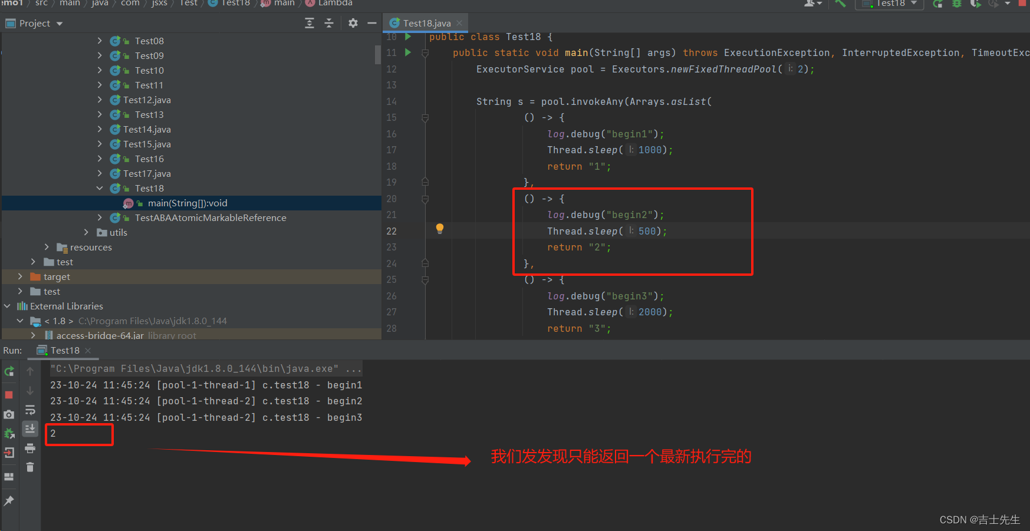Click the result '2' in console output
The width and height of the screenshot is (1030, 531).
[53, 433]
